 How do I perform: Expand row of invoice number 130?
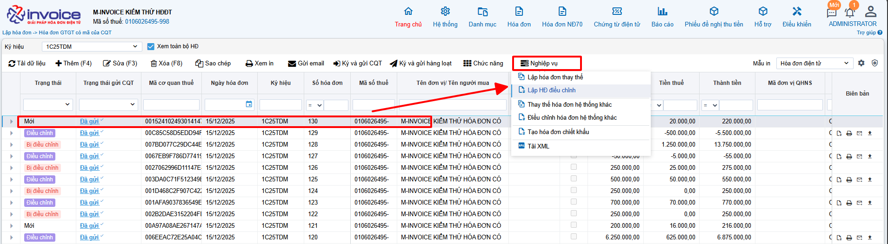[x=11, y=122]
